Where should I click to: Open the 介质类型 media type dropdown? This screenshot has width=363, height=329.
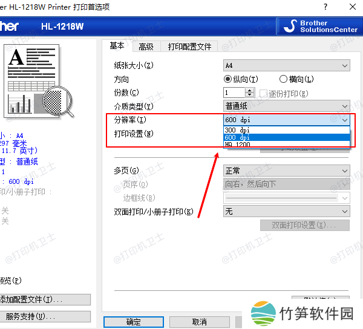(x=286, y=106)
